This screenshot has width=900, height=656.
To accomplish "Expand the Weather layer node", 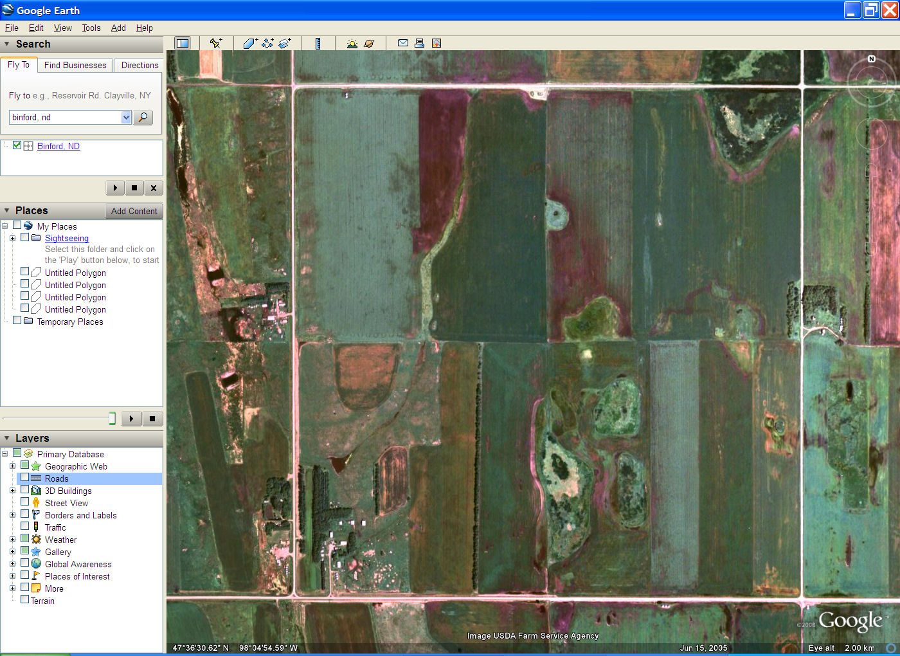I will click(12, 540).
